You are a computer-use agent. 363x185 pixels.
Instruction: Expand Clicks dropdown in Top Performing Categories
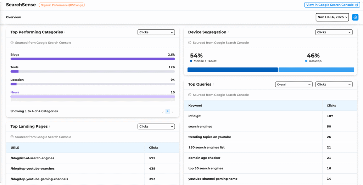click(156, 32)
